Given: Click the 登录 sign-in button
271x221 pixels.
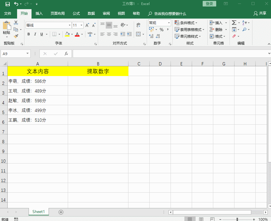Looking at the screenshot, I should click(x=209, y=4).
